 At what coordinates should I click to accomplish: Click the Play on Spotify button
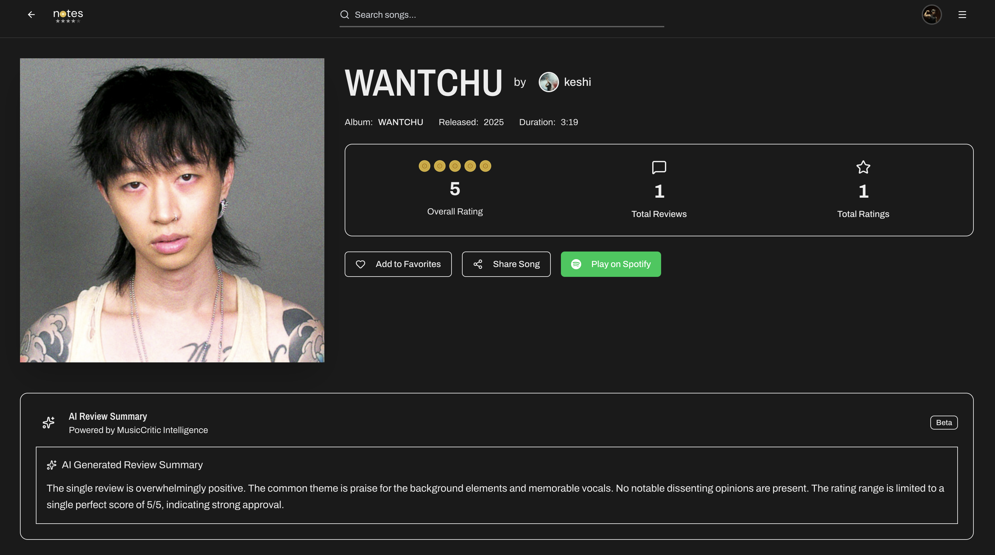(611, 264)
